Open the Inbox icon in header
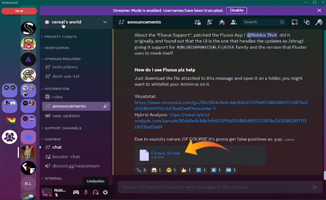The width and height of the screenshot is (326, 200). pos(294,22)
